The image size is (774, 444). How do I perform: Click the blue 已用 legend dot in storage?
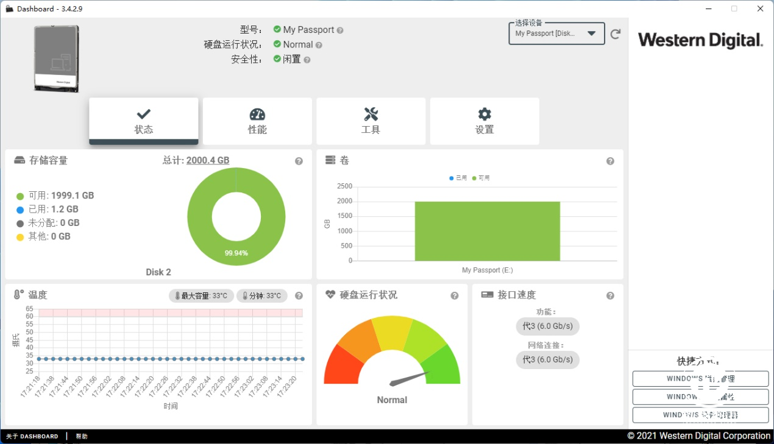click(x=20, y=210)
